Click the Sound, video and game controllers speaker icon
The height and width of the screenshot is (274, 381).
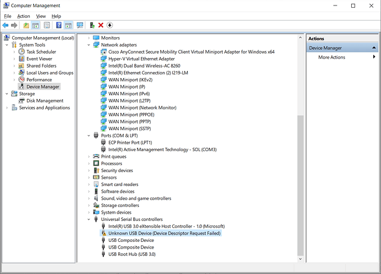click(96, 198)
